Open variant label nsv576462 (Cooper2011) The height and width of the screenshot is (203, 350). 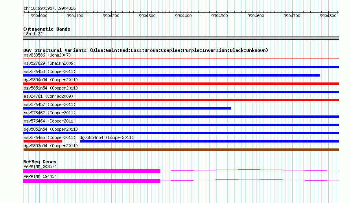click(50, 113)
